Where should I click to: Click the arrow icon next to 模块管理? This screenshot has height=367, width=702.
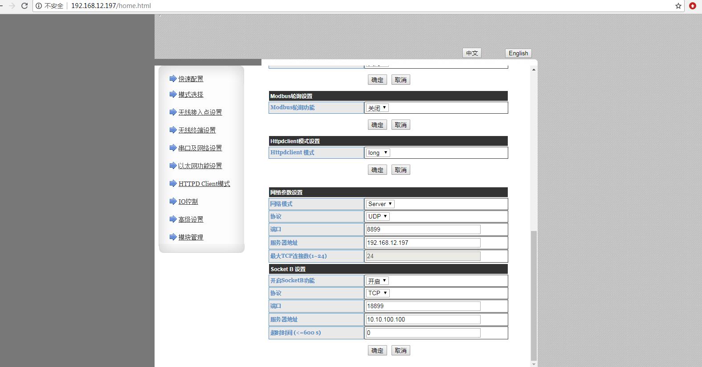pyautogui.click(x=173, y=237)
